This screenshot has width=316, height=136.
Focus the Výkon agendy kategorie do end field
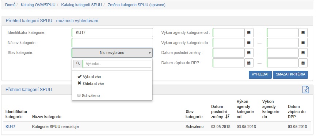tap(282, 43)
